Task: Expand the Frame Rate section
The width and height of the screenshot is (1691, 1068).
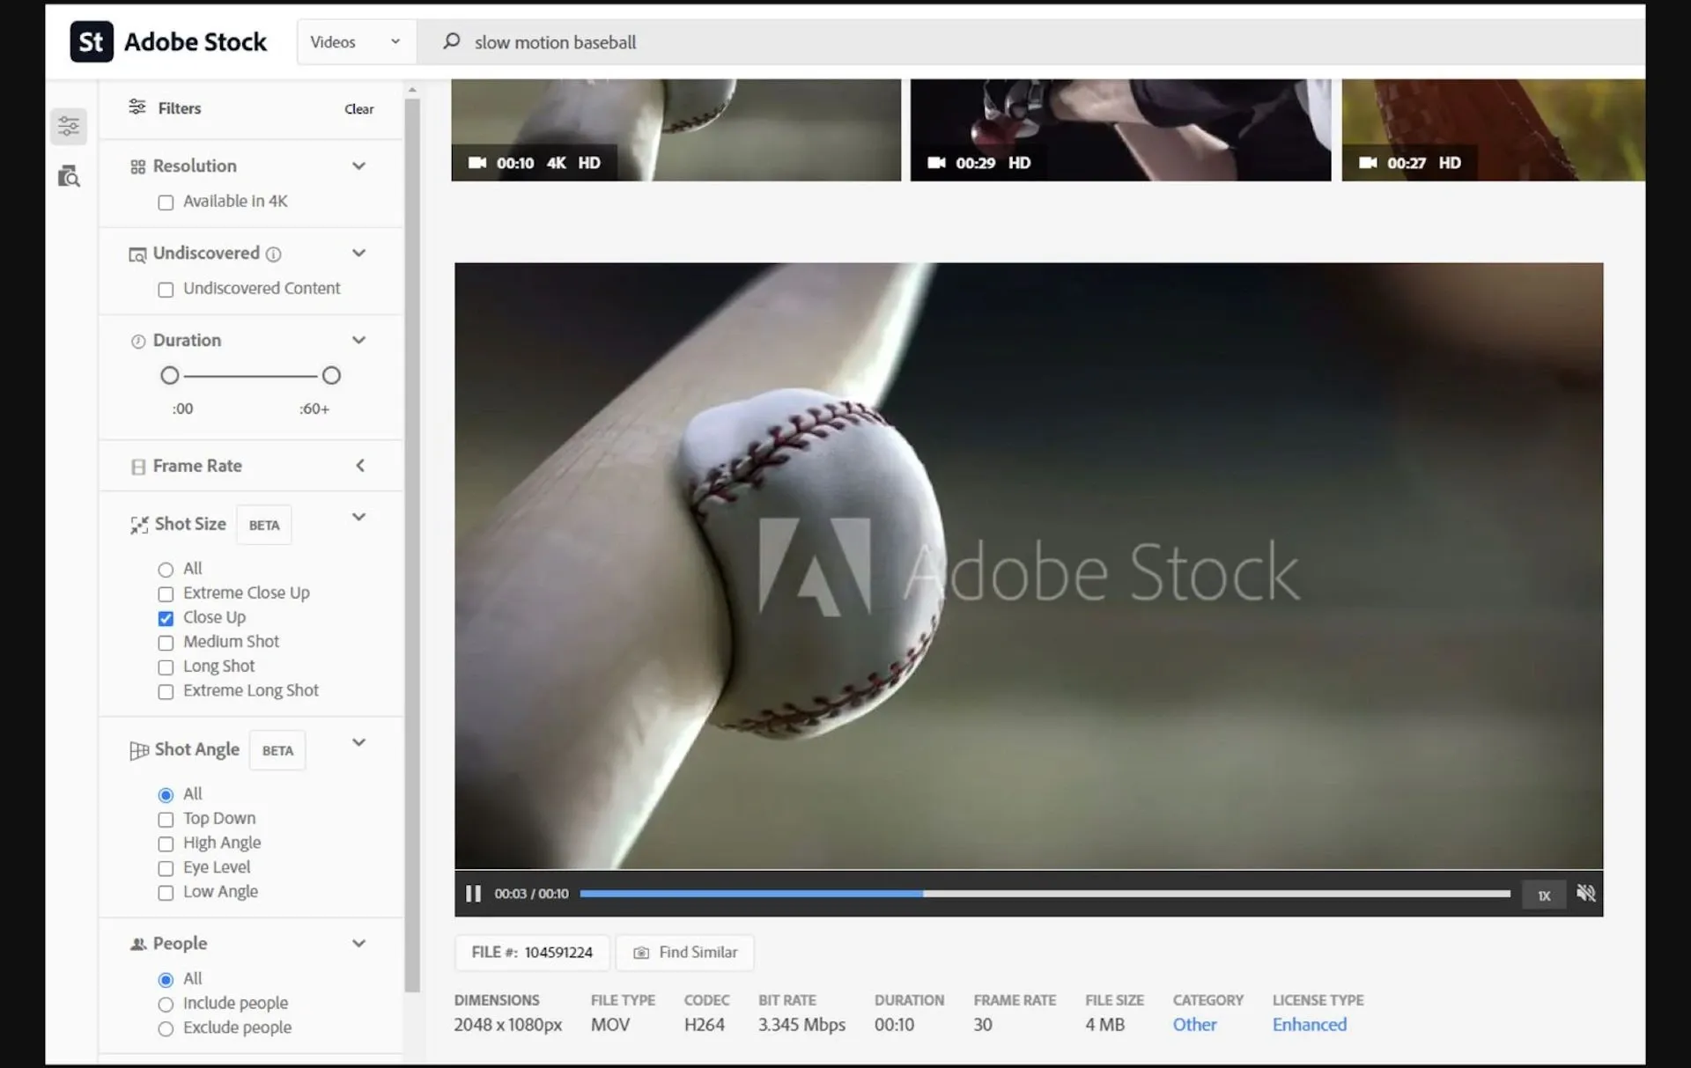Action: click(x=360, y=466)
